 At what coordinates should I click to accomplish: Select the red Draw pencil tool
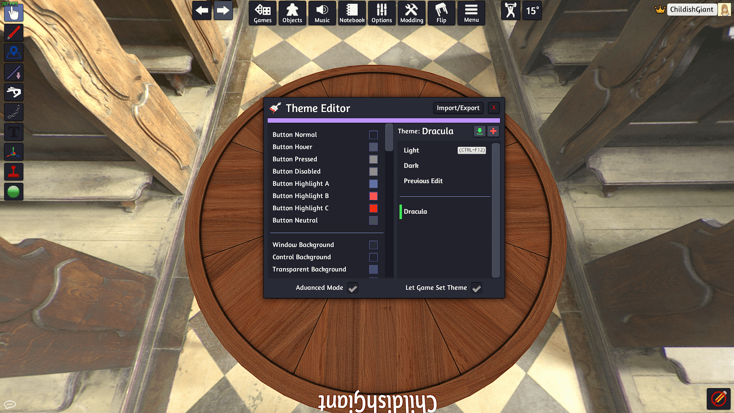(14, 33)
